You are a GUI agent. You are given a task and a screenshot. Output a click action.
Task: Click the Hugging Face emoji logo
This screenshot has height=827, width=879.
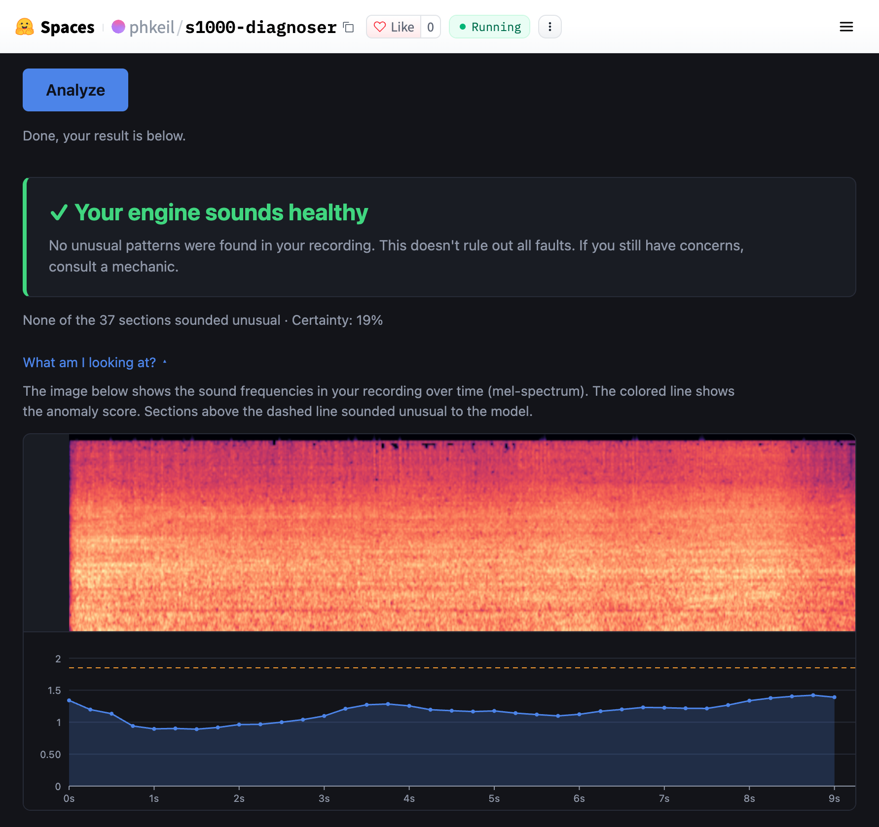click(x=25, y=27)
